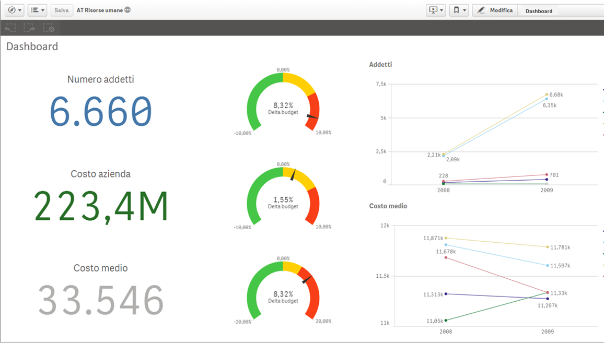This screenshot has width=604, height=343.
Task: Click the 11,313k data label
Action: coord(433,295)
